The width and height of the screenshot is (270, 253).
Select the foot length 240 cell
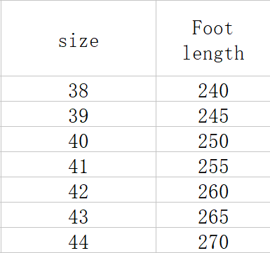point(213,88)
